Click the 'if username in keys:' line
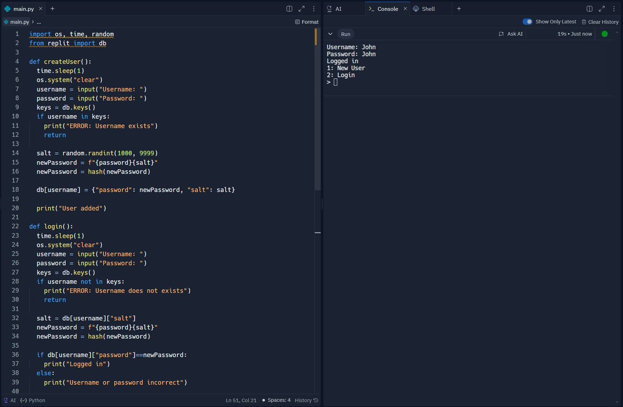Screen dimensions: 623x407 click(x=73, y=116)
